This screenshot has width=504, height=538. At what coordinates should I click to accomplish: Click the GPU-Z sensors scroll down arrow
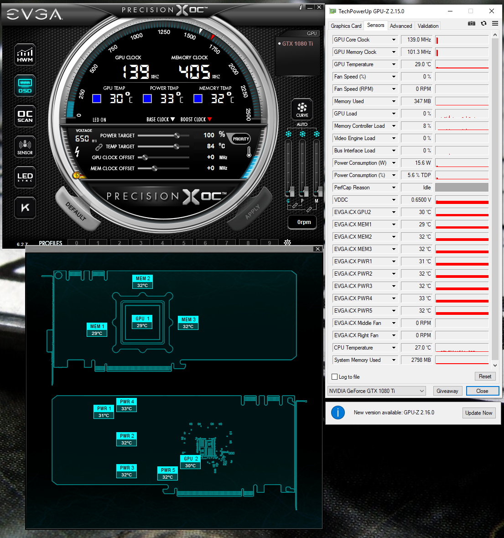[x=495, y=366]
